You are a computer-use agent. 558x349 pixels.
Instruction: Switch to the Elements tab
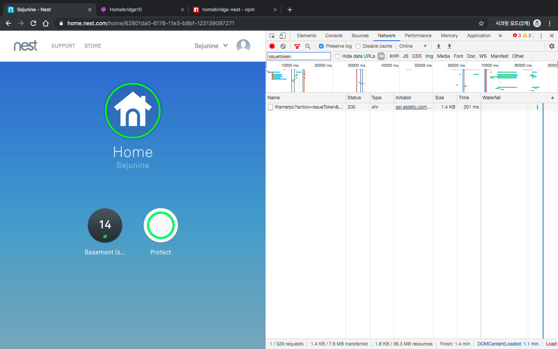307,36
